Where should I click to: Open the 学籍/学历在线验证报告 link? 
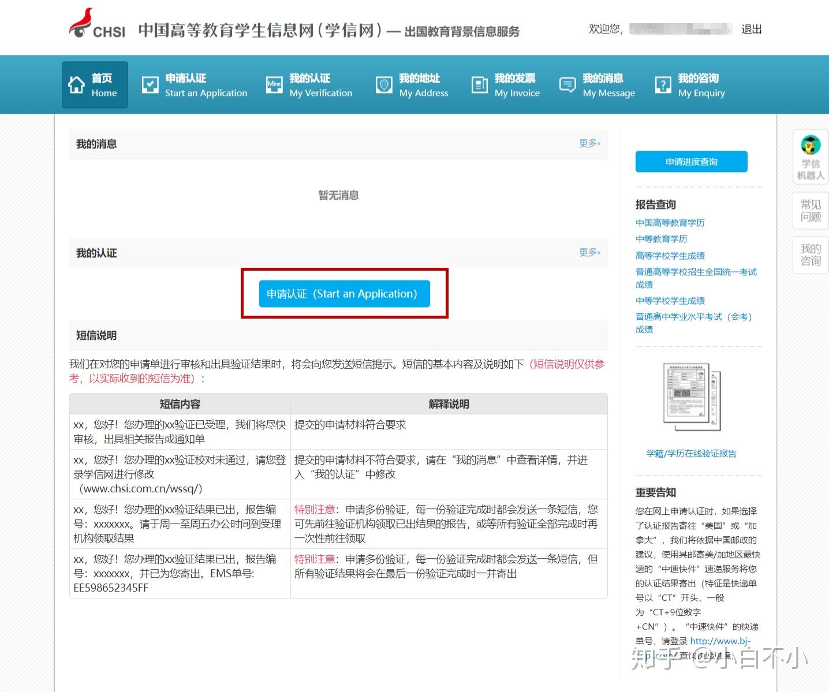pos(692,454)
